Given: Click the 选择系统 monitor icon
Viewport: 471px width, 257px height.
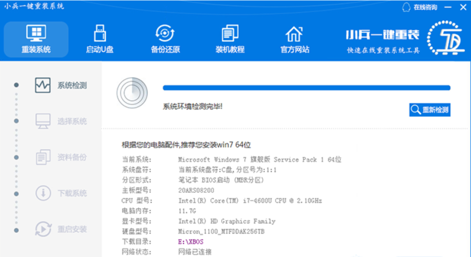Looking at the screenshot, I should tap(43, 121).
